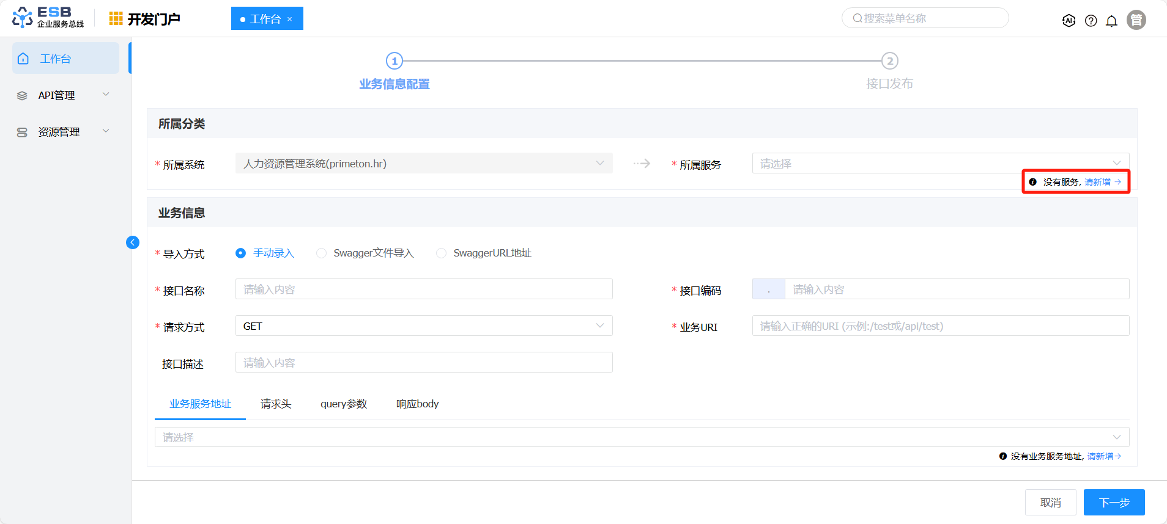Switch to the query参数 tab
This screenshot has height=524, width=1167.
[344, 404]
